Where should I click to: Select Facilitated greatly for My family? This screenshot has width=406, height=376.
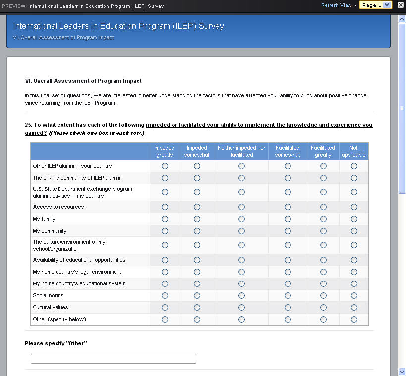[323, 219]
